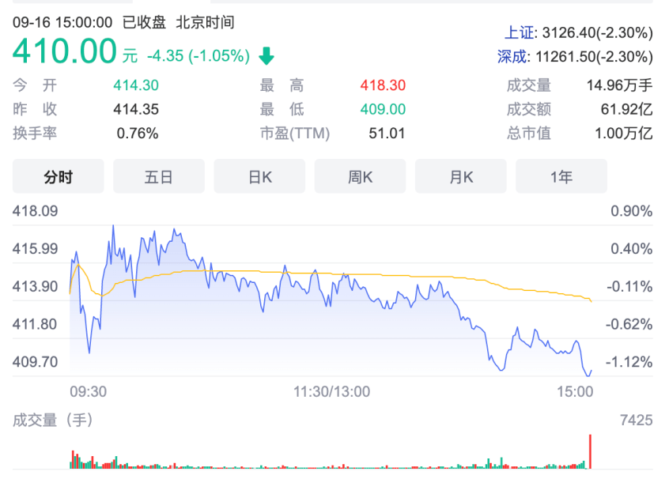Open the 深成 index link
Screen dimensions: 669x479
click(512, 57)
